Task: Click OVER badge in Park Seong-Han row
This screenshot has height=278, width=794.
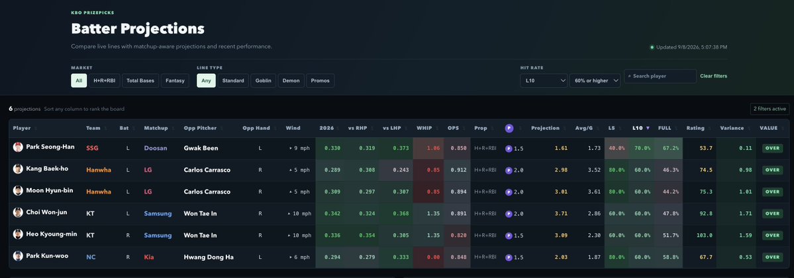Action: pos(772,149)
